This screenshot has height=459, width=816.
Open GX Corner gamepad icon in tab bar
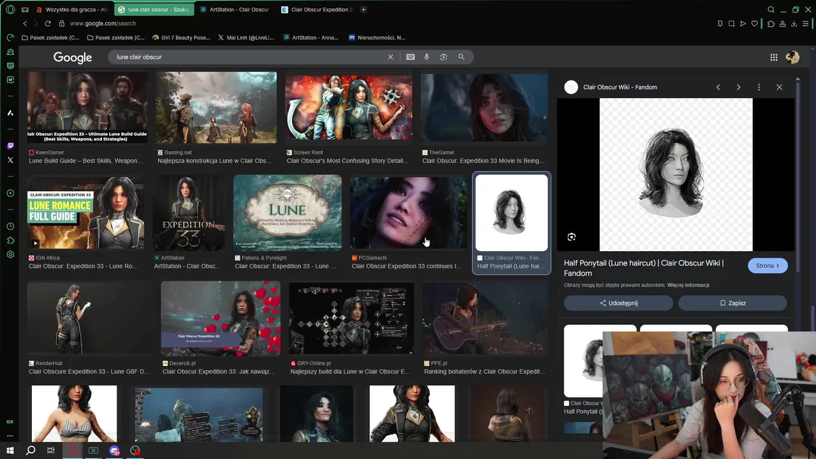pyautogui.click(x=25, y=10)
